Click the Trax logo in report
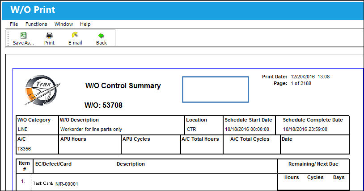Screen dimensions: 364x191 pyautogui.click(x=42, y=90)
